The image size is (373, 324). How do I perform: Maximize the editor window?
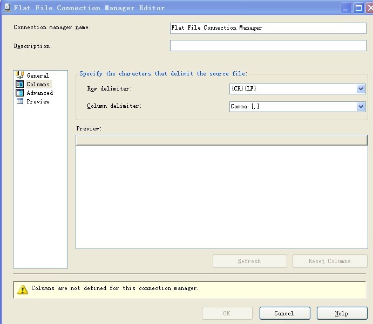358,8
